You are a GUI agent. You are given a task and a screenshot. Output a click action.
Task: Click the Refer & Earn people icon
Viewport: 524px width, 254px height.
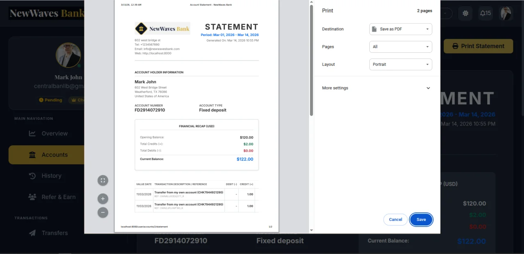[x=32, y=197]
